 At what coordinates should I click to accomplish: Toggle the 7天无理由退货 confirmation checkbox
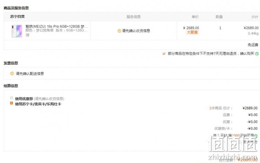pyautogui.click(x=164, y=54)
